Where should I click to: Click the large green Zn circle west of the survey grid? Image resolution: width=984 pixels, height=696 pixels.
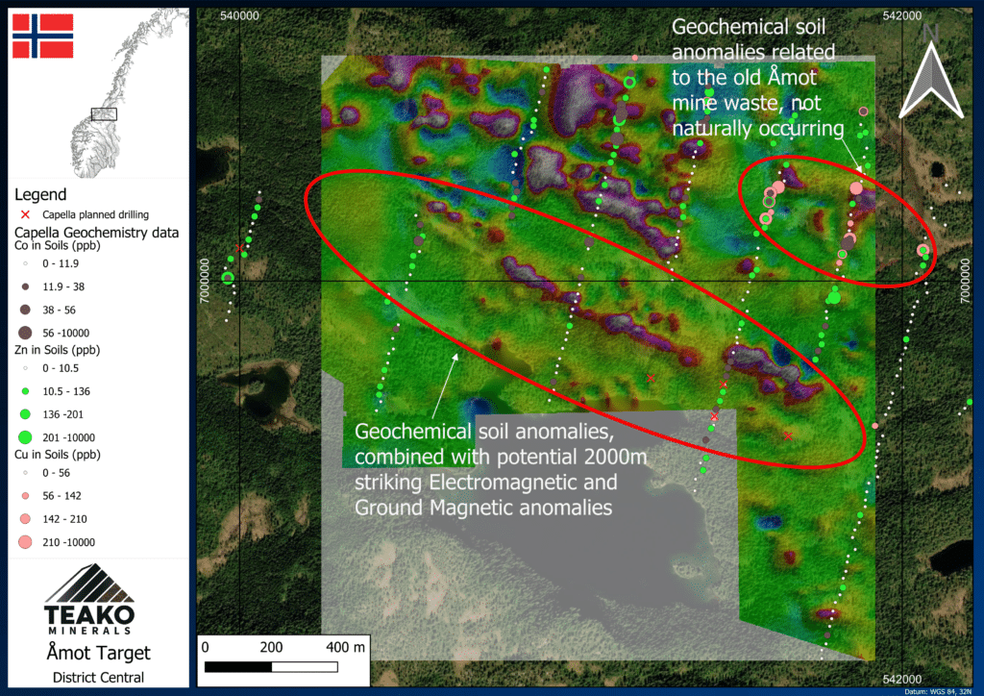tap(228, 278)
